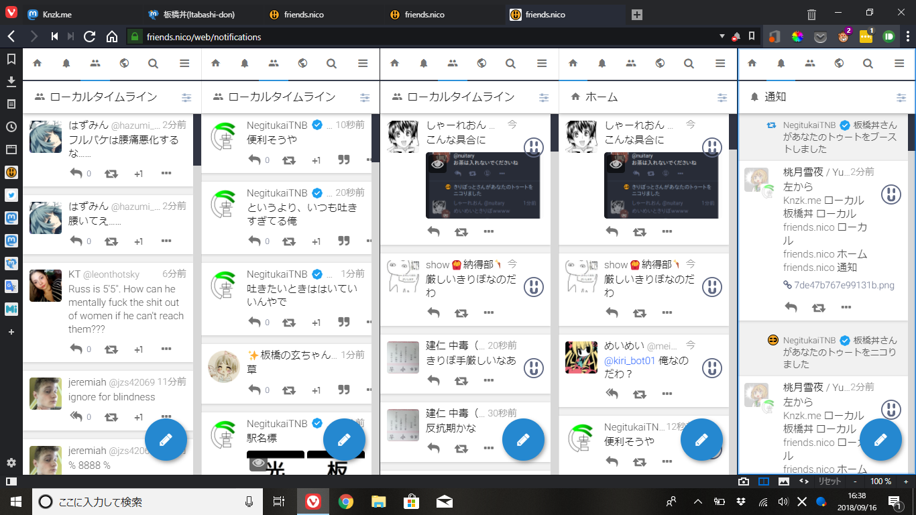Open the 7de47b767e99131b.png link
The height and width of the screenshot is (515, 916).
pos(844,285)
